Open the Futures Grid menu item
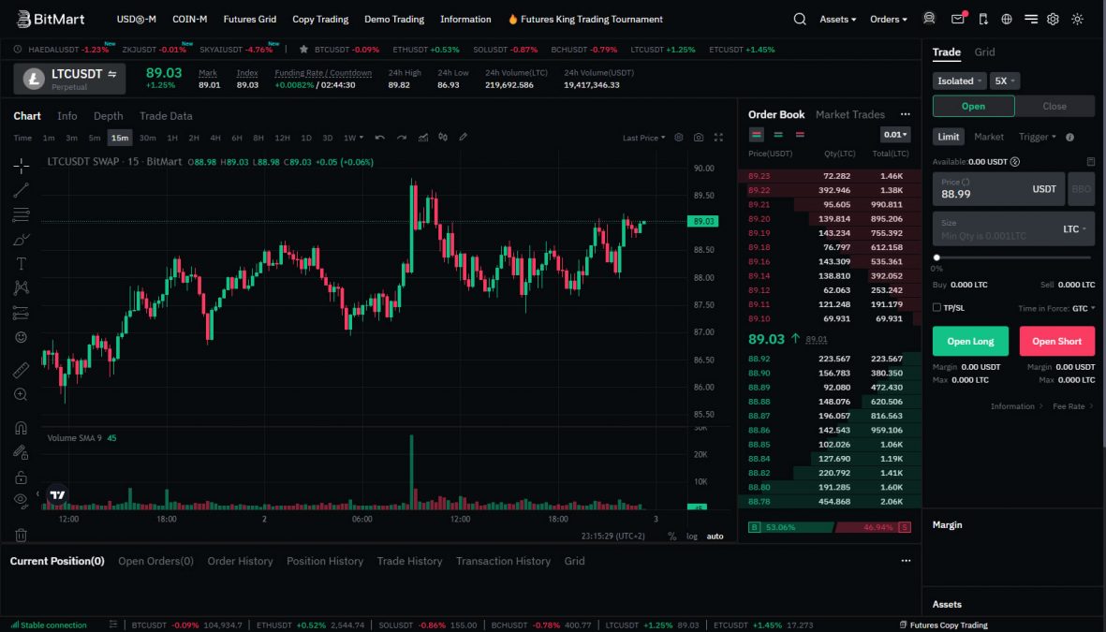This screenshot has width=1106, height=632. (x=250, y=19)
